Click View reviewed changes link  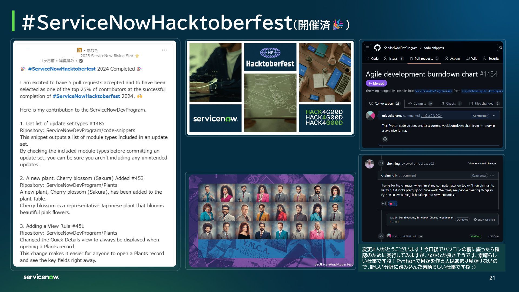pyautogui.click(x=482, y=164)
